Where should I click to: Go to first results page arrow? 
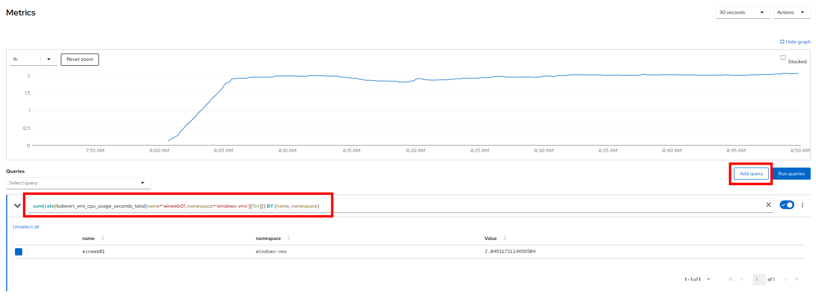pos(731,279)
